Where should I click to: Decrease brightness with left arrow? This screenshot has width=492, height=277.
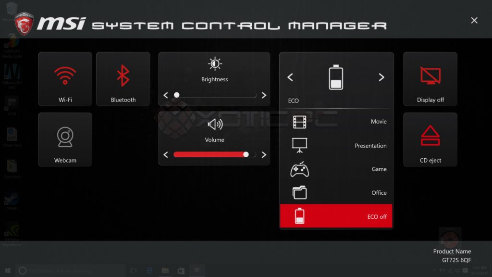coord(166,95)
